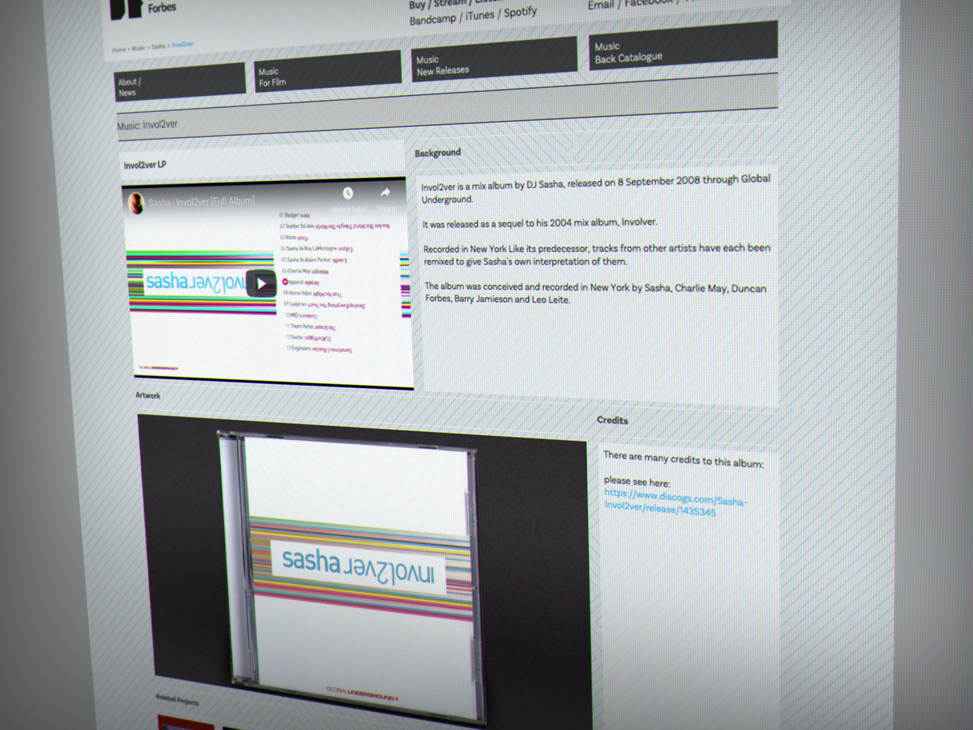Open the Bandcamp link
Viewport: 973px width, 730px height.
point(433,20)
